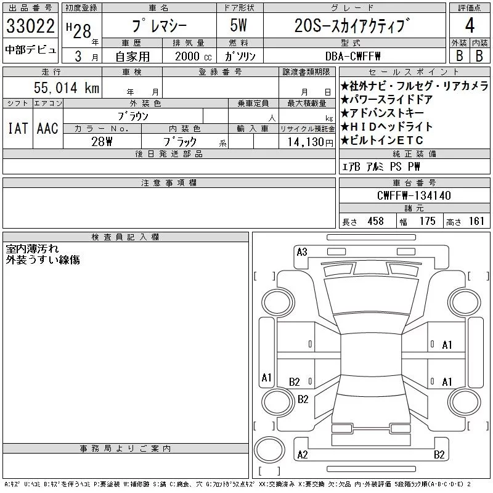Select the 最大積載量 header

point(306,104)
